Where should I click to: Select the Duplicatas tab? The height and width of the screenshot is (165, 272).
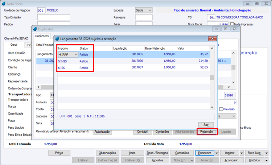[42, 36]
